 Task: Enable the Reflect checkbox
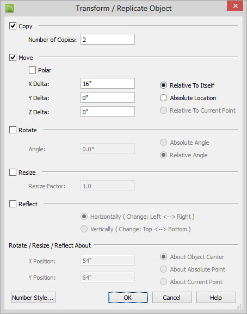[x=13, y=204]
